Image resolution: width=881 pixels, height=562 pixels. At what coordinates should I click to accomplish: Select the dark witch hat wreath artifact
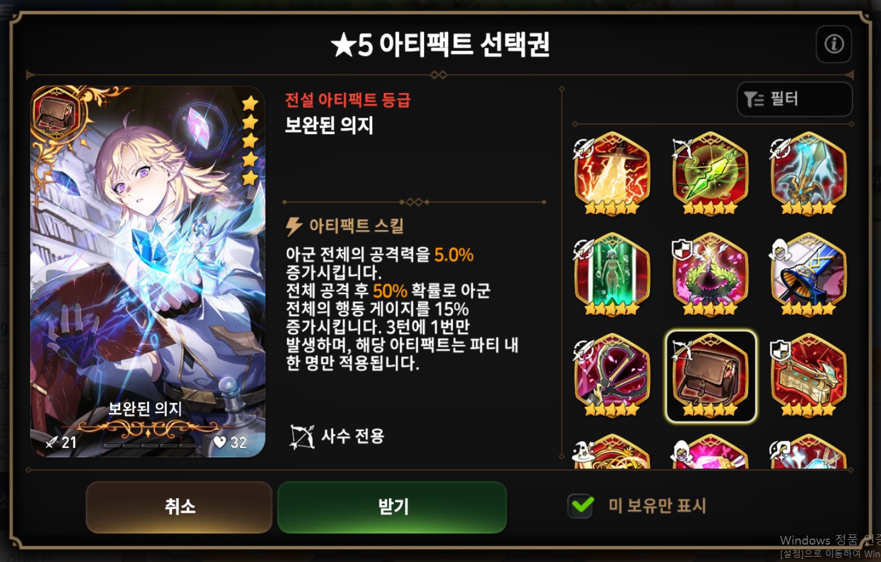[x=710, y=275]
